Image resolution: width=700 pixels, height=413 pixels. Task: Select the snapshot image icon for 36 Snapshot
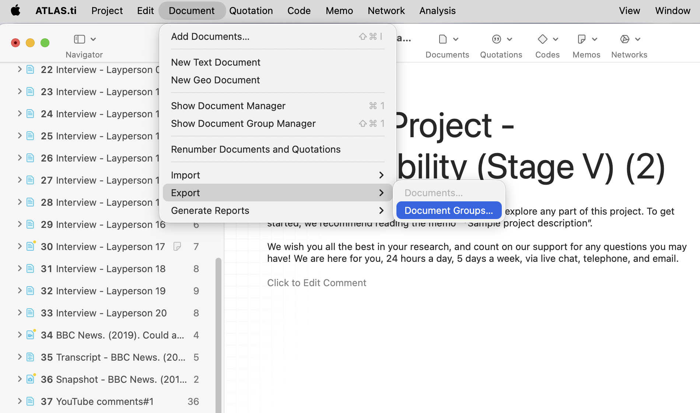(31, 379)
